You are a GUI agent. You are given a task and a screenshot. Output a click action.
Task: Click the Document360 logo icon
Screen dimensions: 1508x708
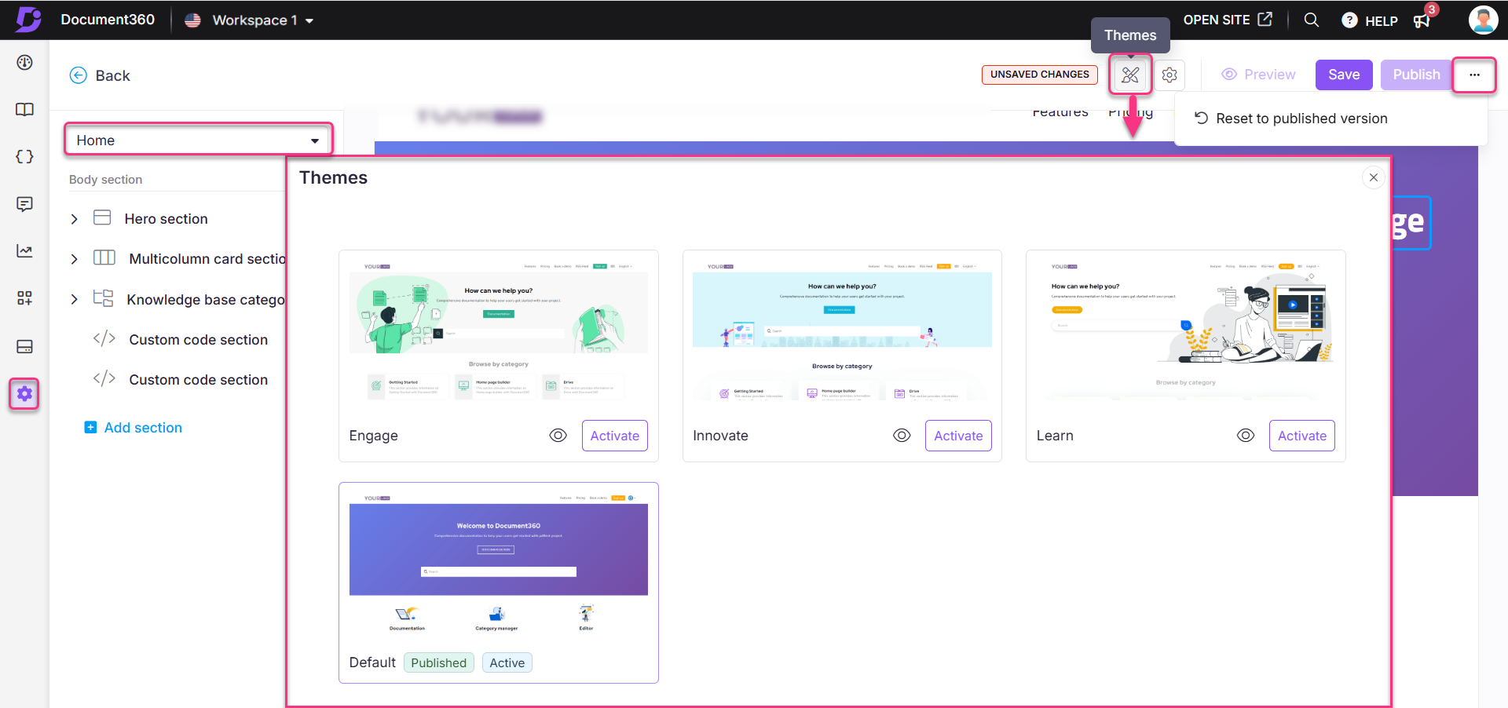pos(28,19)
